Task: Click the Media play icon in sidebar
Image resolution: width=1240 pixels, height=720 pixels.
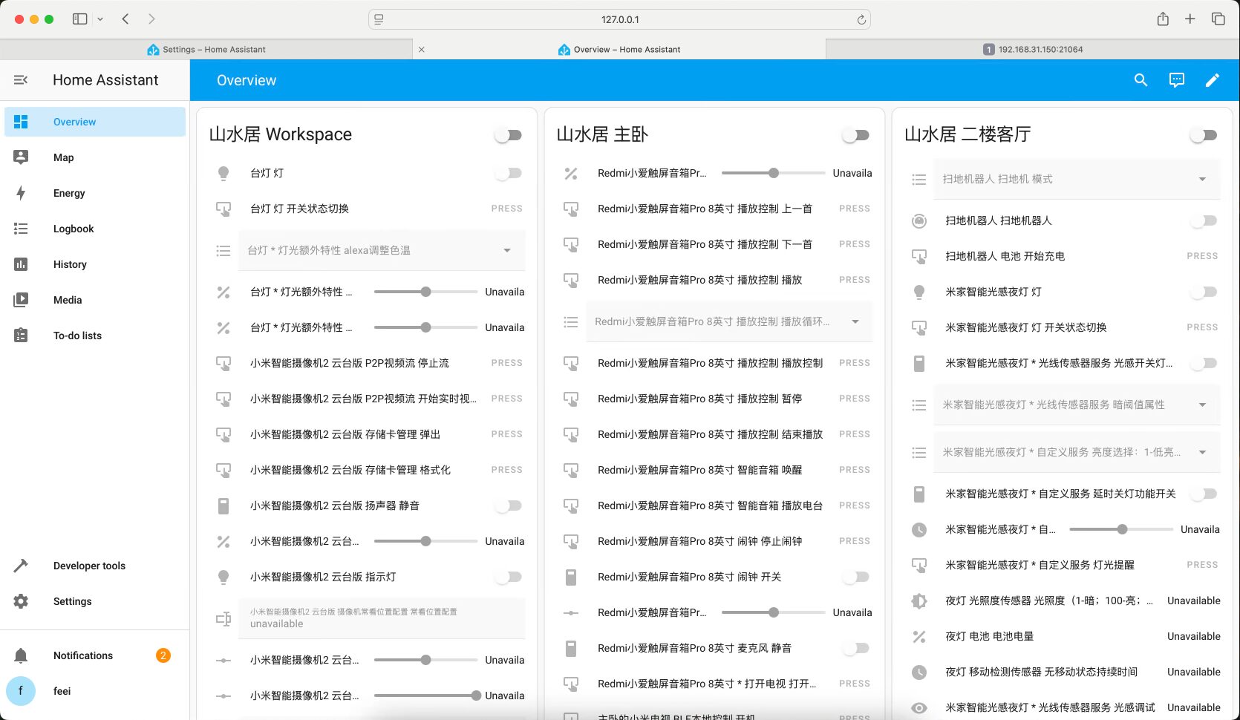Action: click(x=21, y=300)
